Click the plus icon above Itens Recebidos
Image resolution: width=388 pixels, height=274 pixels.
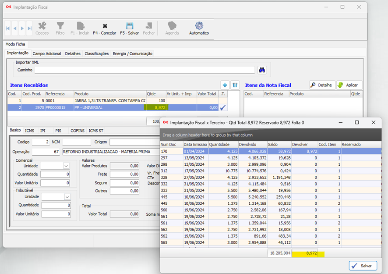tap(225, 85)
